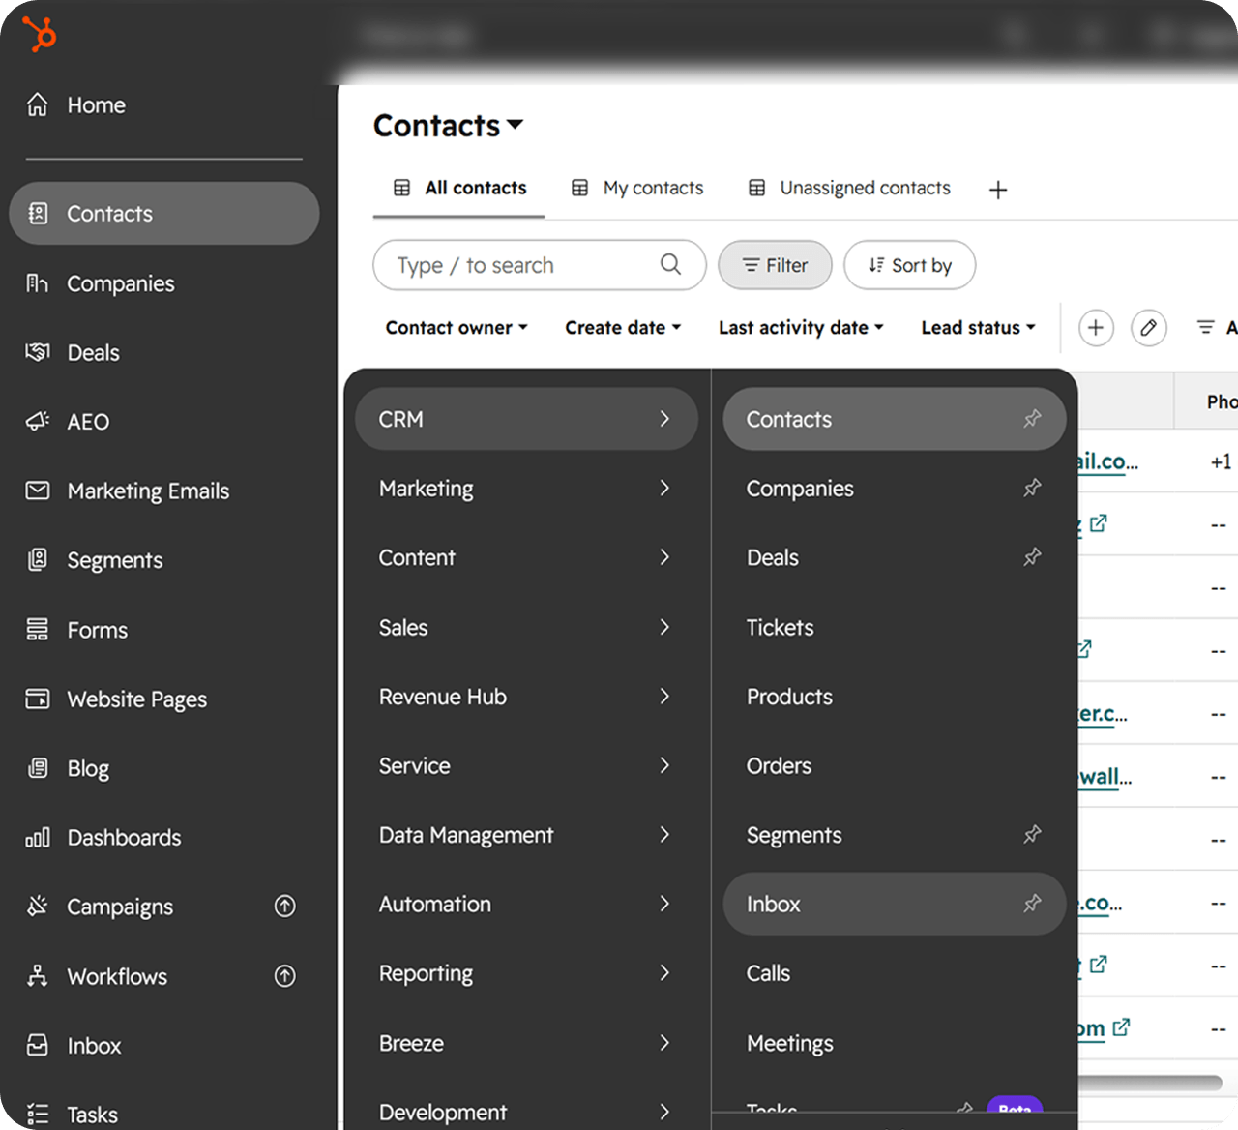
Task: Click the magnifier icon in the search box
Action: [x=670, y=264]
